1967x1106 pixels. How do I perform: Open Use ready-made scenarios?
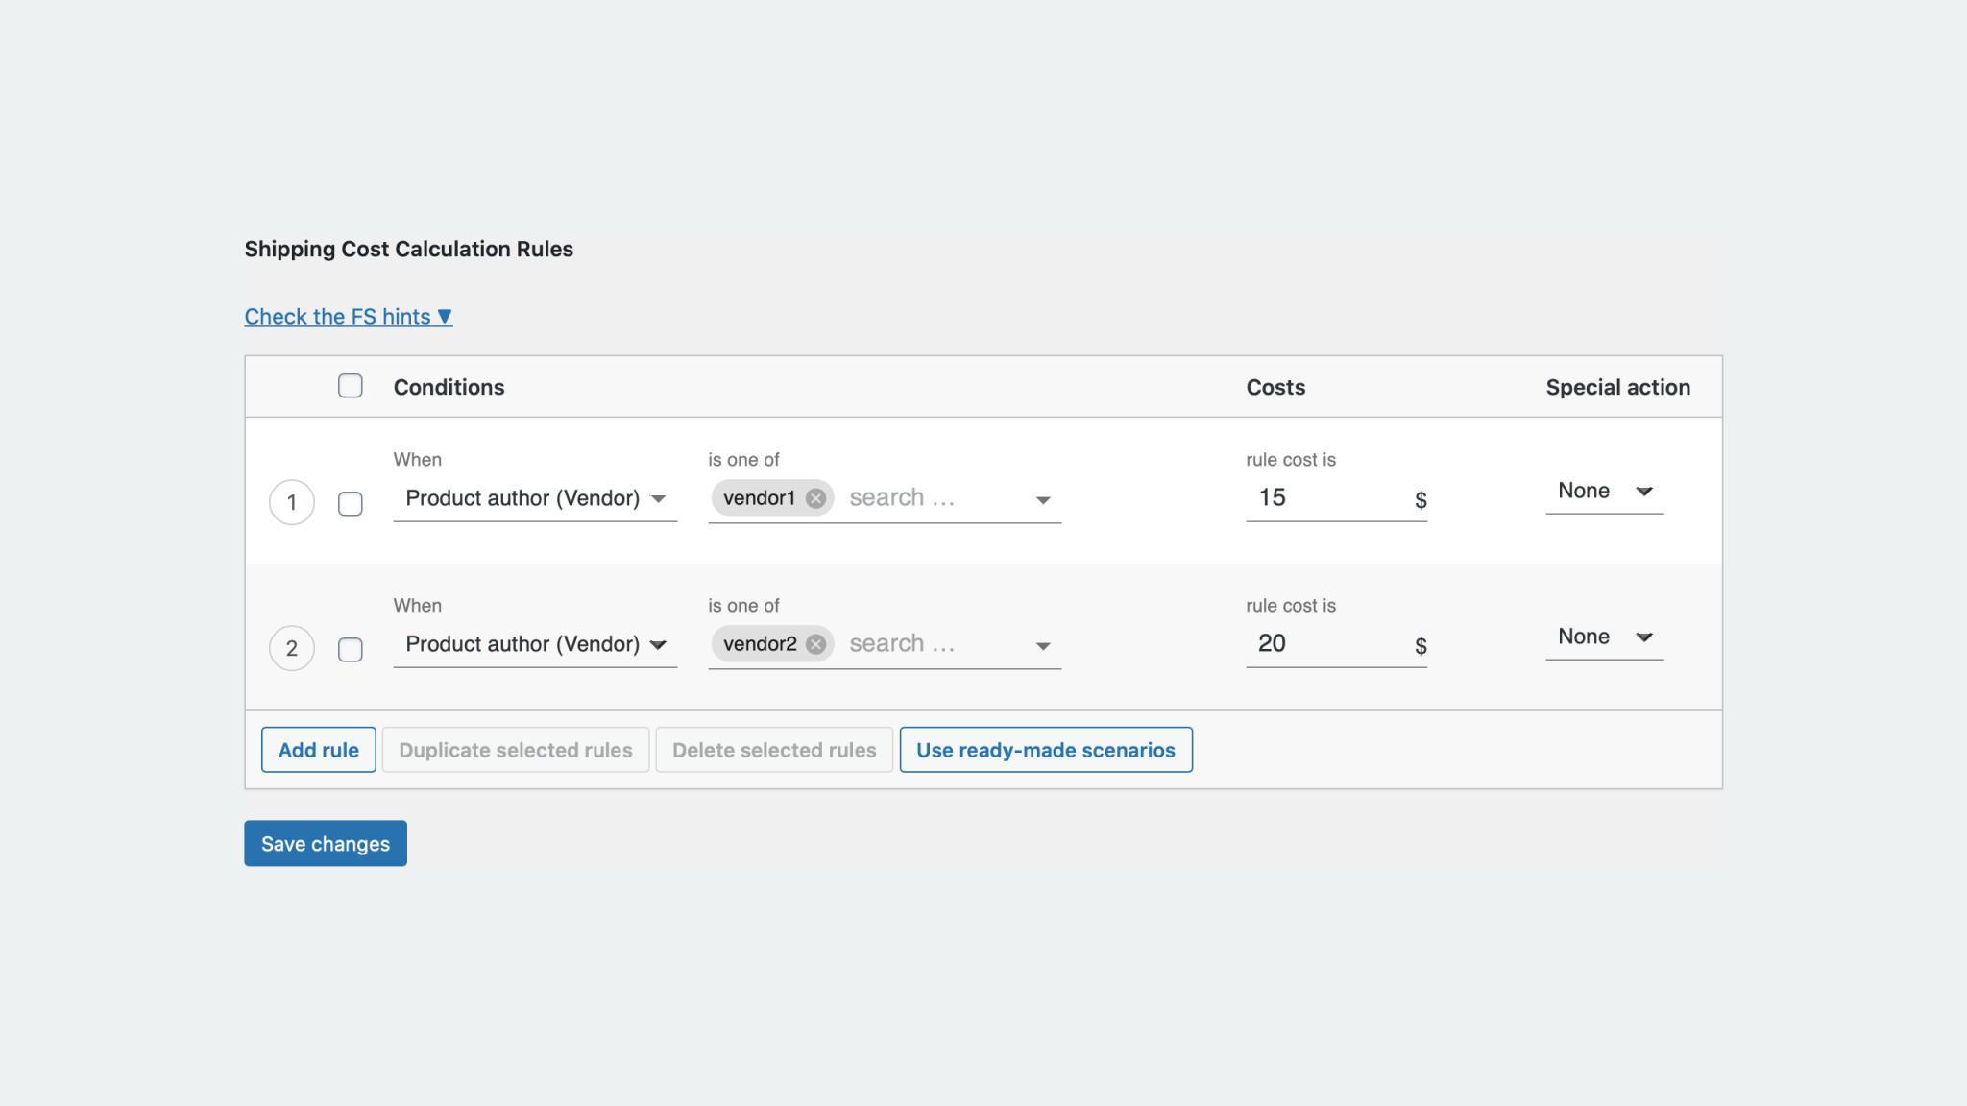point(1046,750)
